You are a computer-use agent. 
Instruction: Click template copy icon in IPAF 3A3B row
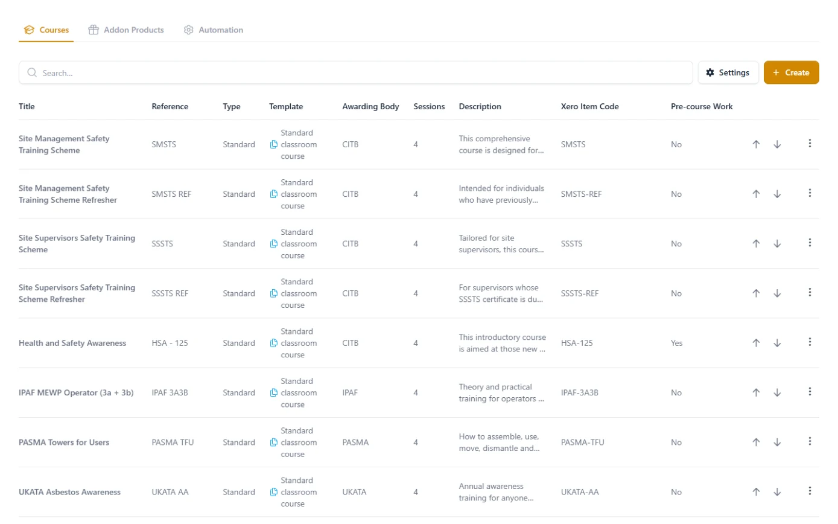(274, 392)
